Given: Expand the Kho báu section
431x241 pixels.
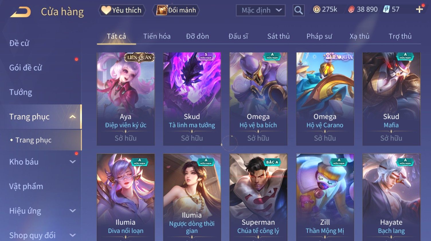Looking at the screenshot, I should [73, 162].
